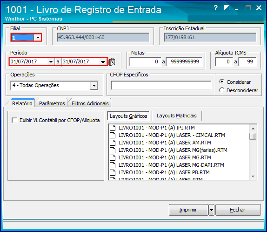Click the CNPJ field 45.963.444/0001-60

[103, 37]
